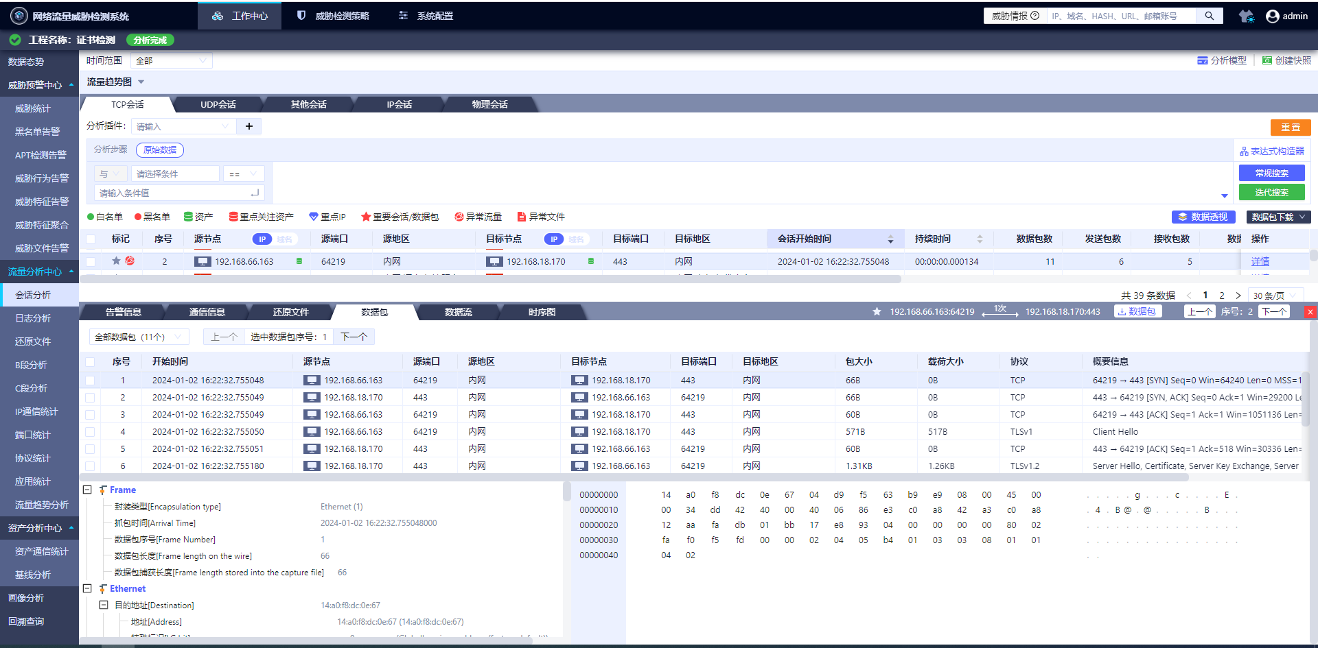This screenshot has height=648, width=1318.
Task: Click the 异常文件 legend icon
Action: point(522,217)
